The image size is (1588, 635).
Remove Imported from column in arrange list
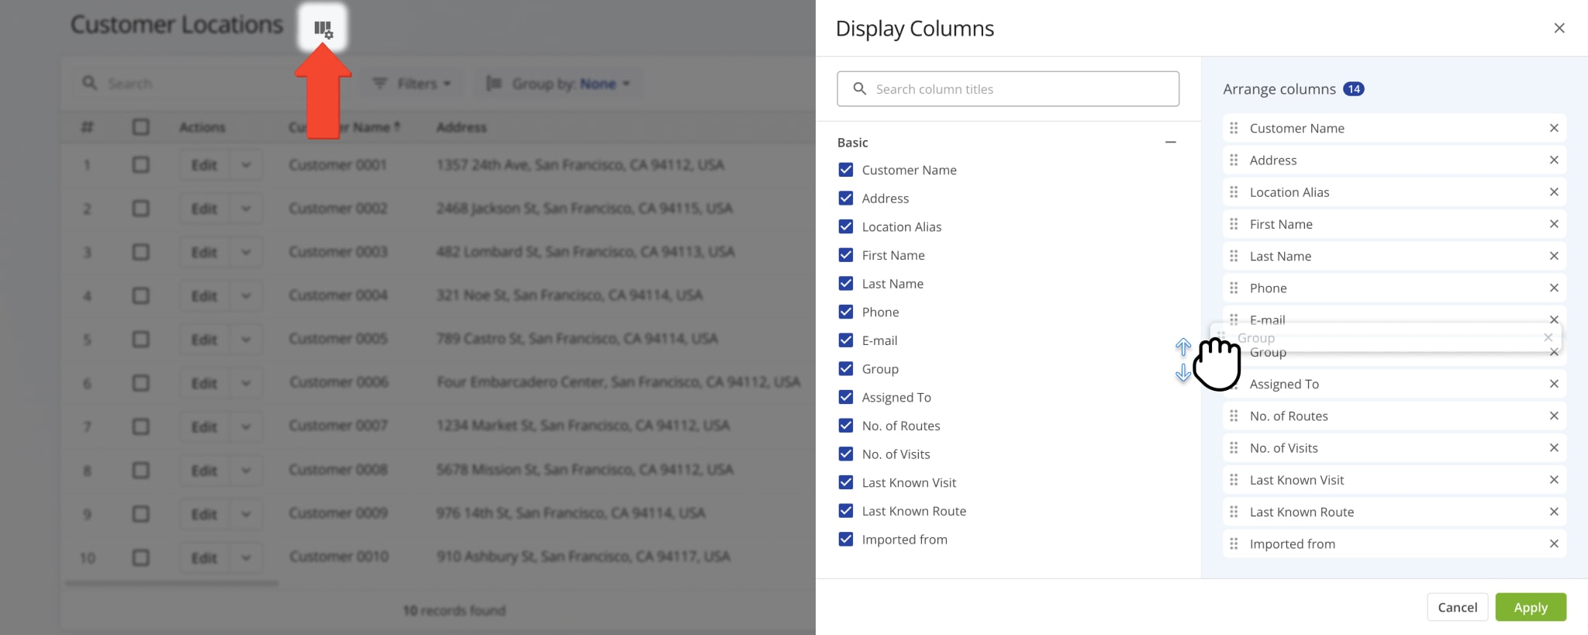click(1553, 544)
